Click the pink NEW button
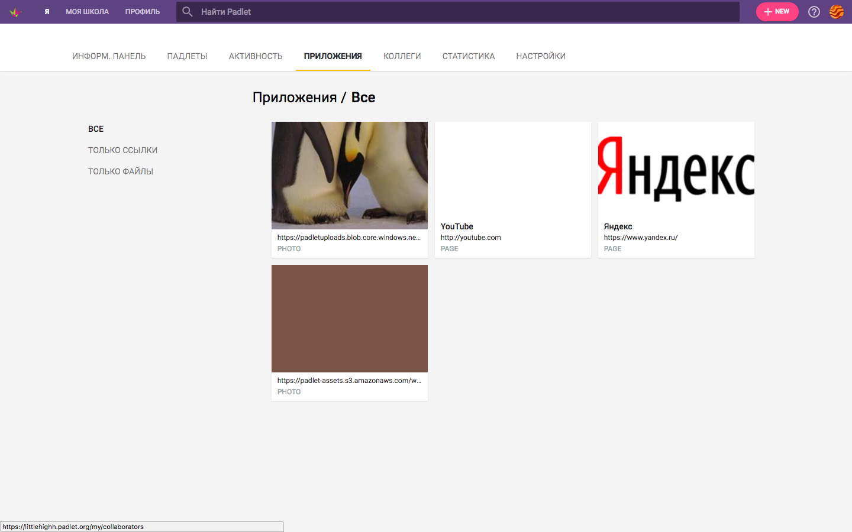 click(777, 11)
